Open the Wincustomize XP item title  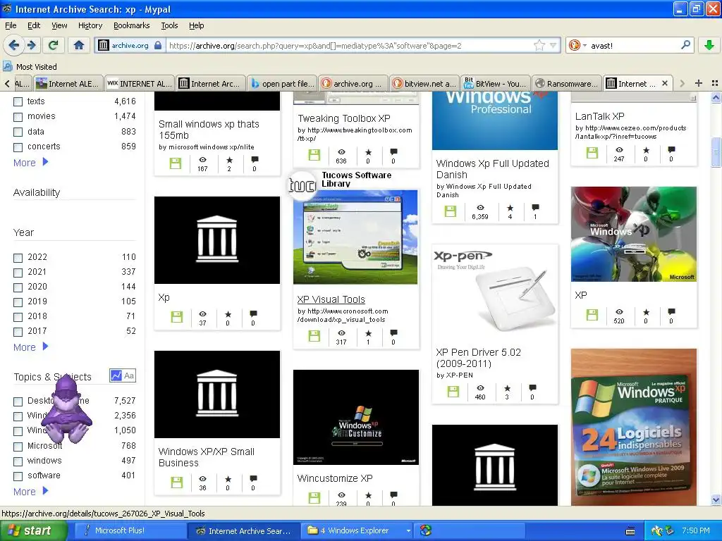(x=335, y=478)
